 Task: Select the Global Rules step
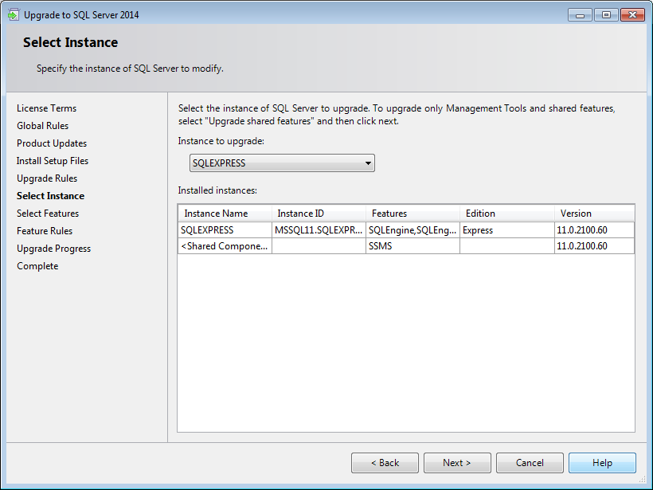[x=42, y=126]
